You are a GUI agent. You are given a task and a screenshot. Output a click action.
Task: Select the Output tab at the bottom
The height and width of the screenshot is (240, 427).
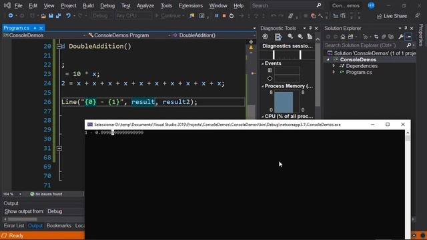point(35,226)
